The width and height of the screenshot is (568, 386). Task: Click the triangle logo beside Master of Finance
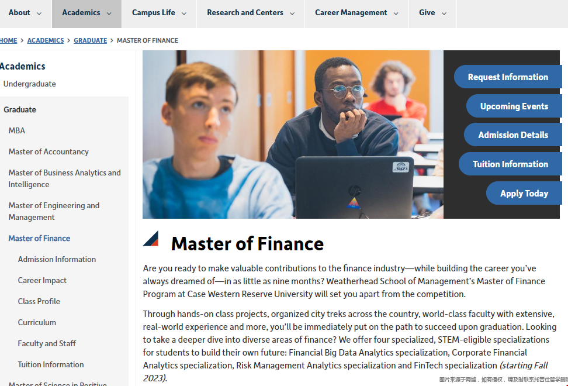[x=151, y=239]
